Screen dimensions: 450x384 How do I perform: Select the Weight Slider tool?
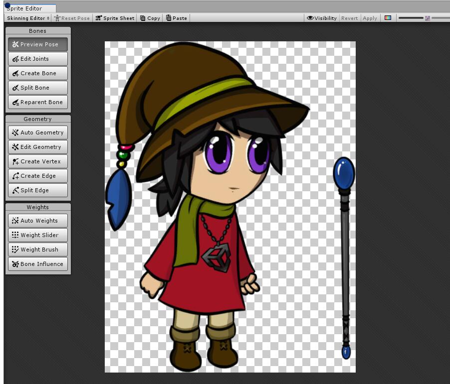point(38,235)
